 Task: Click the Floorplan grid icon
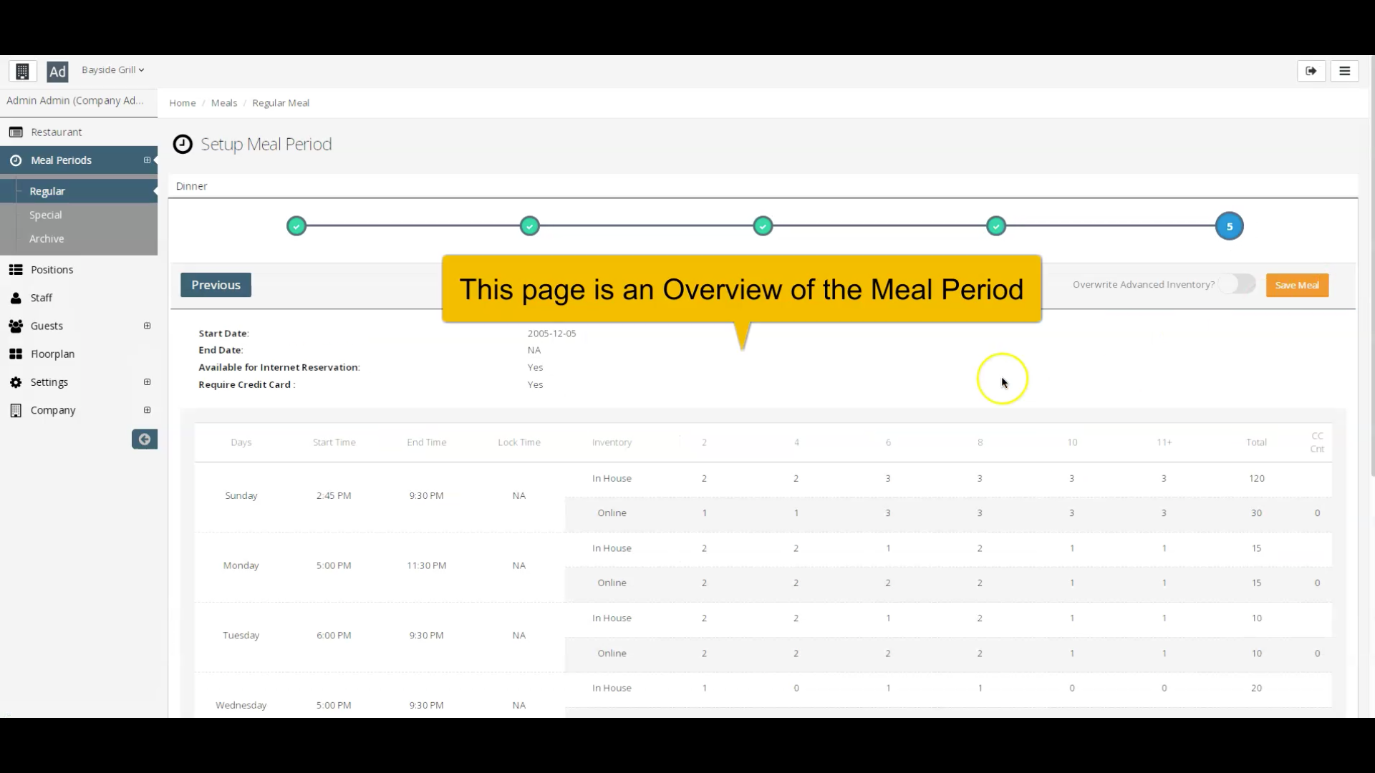click(x=16, y=354)
